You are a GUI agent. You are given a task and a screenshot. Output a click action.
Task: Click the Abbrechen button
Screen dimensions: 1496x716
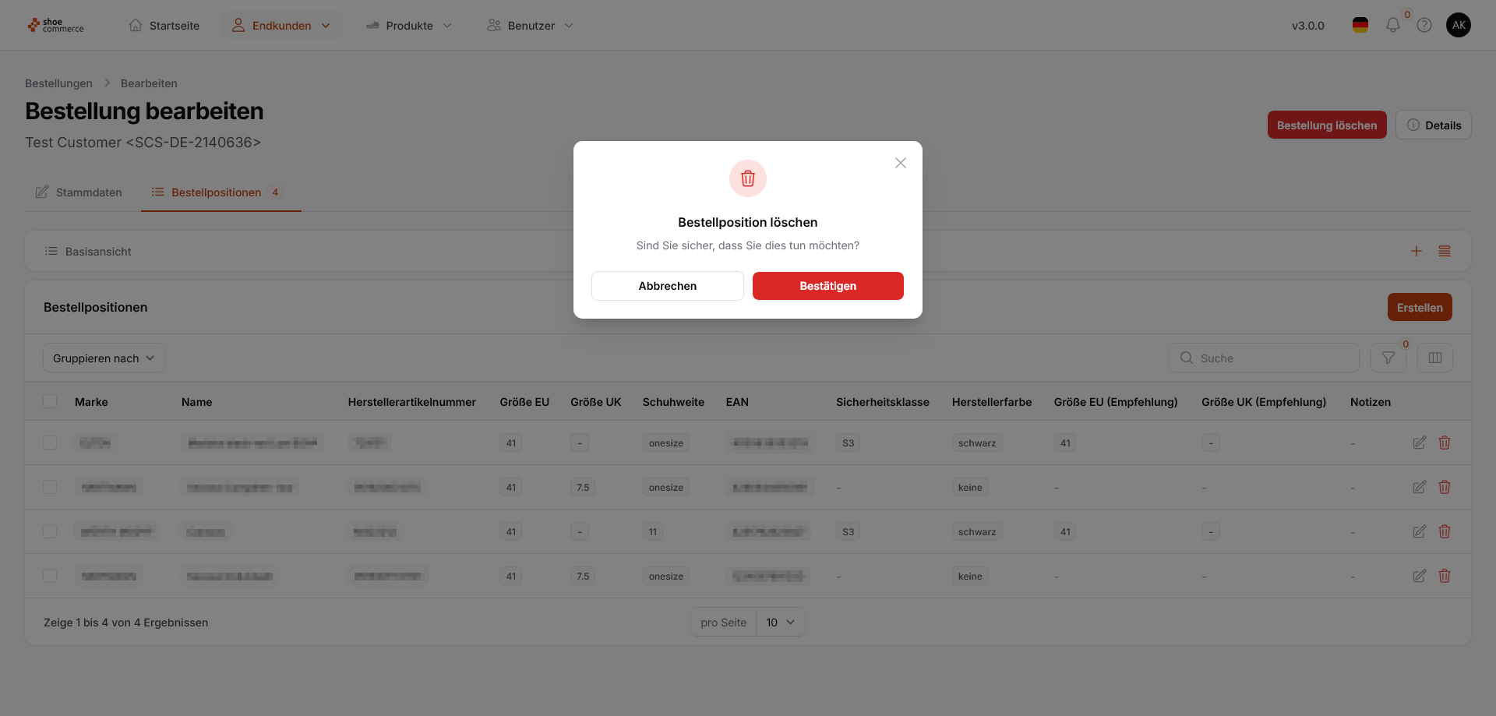[x=668, y=286]
